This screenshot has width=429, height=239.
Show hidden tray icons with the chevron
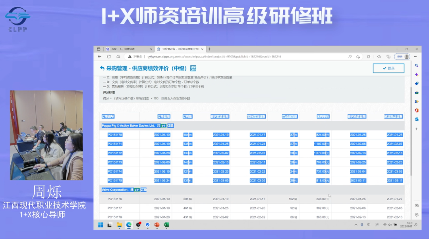(356, 225)
